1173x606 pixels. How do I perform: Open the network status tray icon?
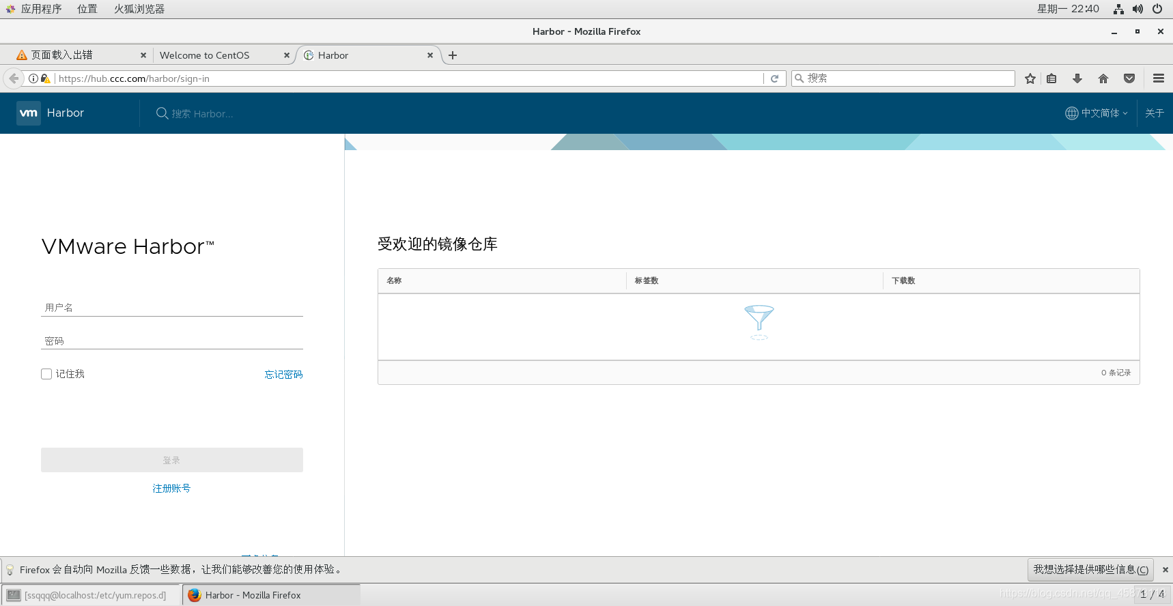pyautogui.click(x=1118, y=9)
